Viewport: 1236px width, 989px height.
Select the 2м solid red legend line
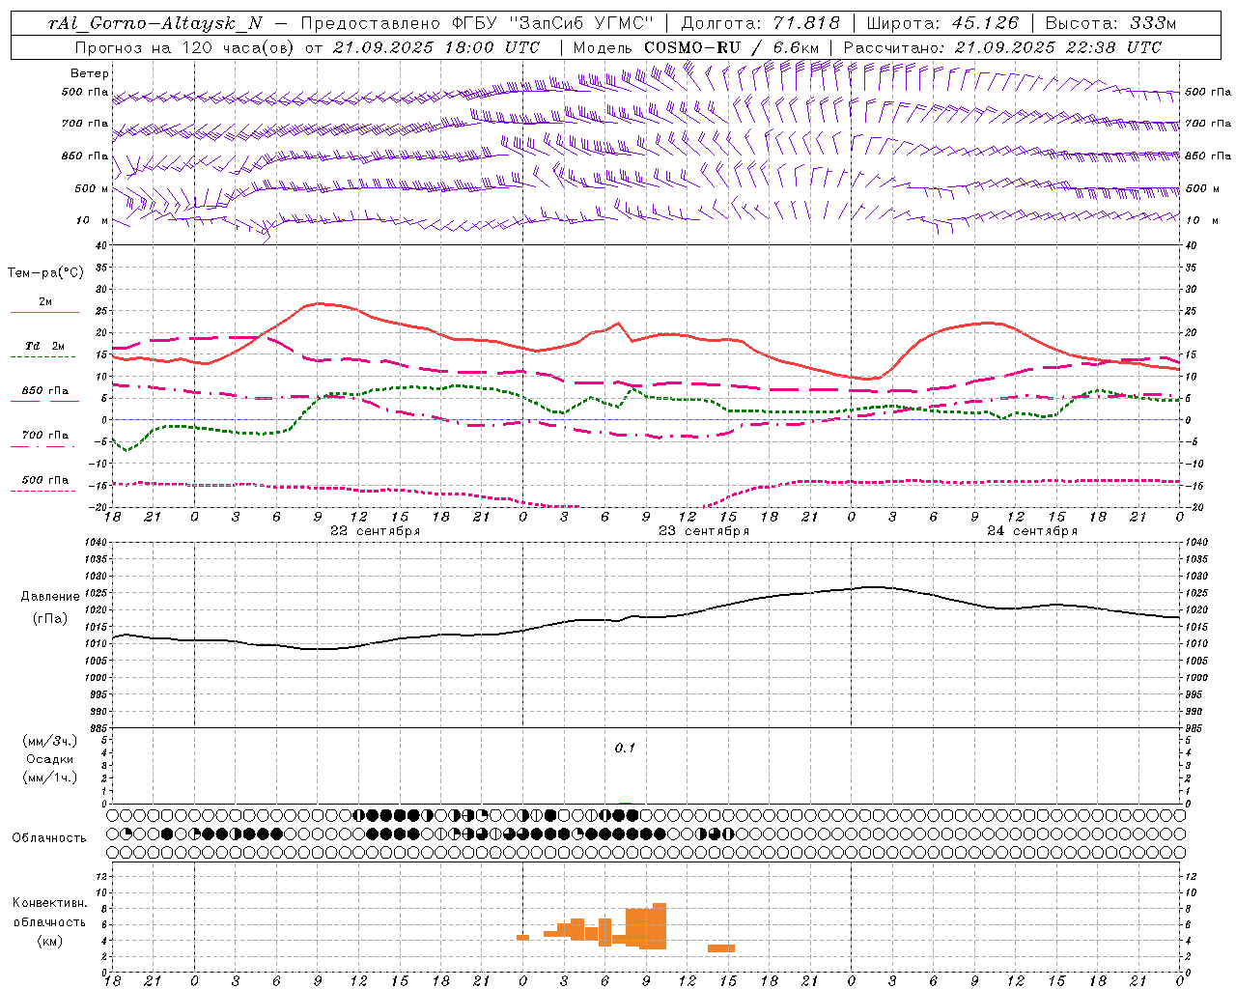tap(44, 312)
